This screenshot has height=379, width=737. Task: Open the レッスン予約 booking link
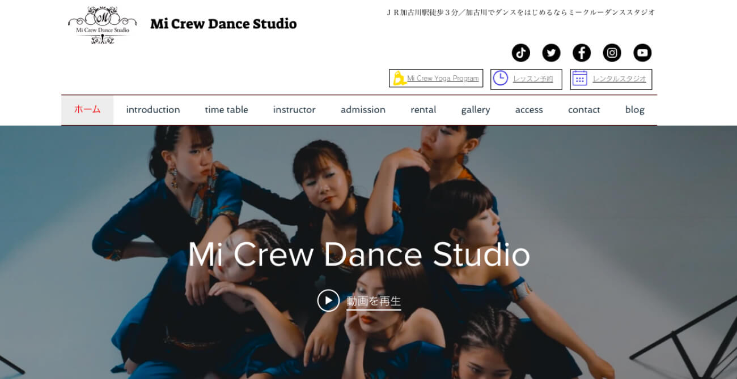pyautogui.click(x=533, y=79)
